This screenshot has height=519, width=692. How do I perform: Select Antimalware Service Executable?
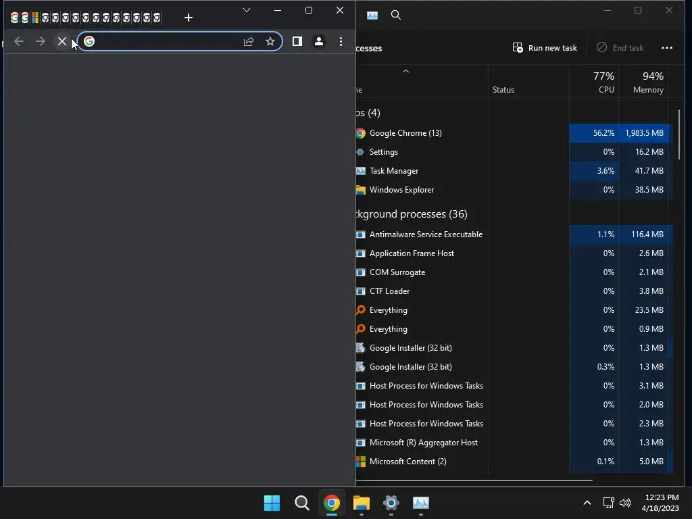(514, 234)
